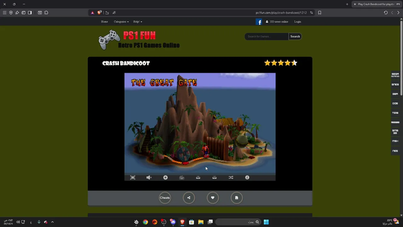
Task: Click the download-arrow load state icon
Action: pos(214,178)
